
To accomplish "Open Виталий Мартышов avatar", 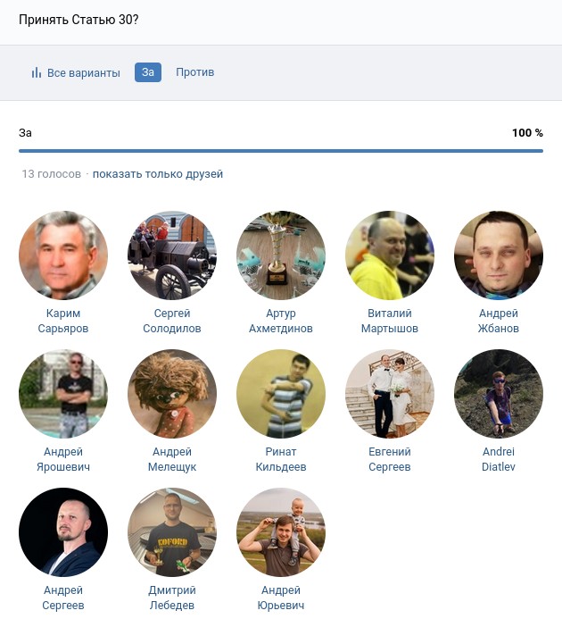I will (390, 255).
